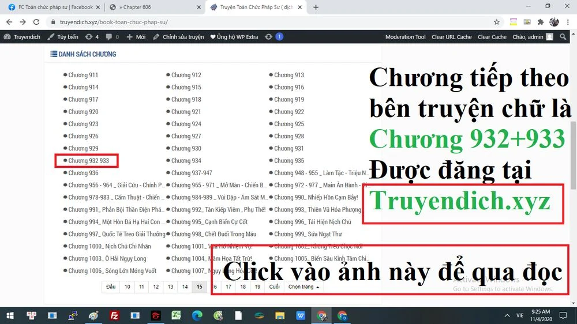Open the updates icon showing 4
The image size is (577, 324).
click(x=92, y=37)
